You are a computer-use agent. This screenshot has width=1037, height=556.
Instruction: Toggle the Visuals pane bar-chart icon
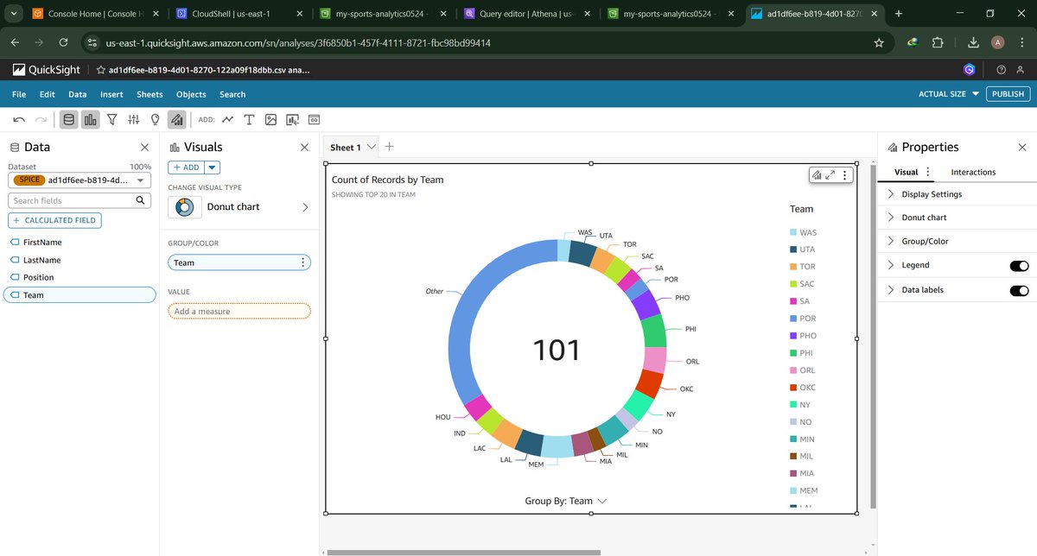click(x=91, y=120)
